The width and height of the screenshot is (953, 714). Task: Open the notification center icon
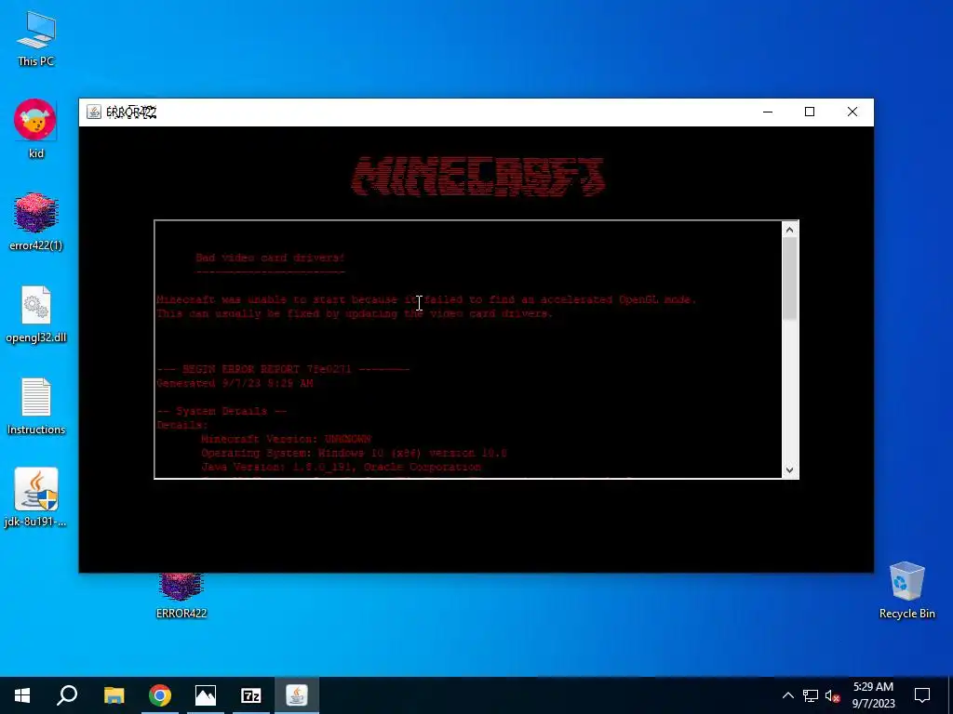click(922, 695)
